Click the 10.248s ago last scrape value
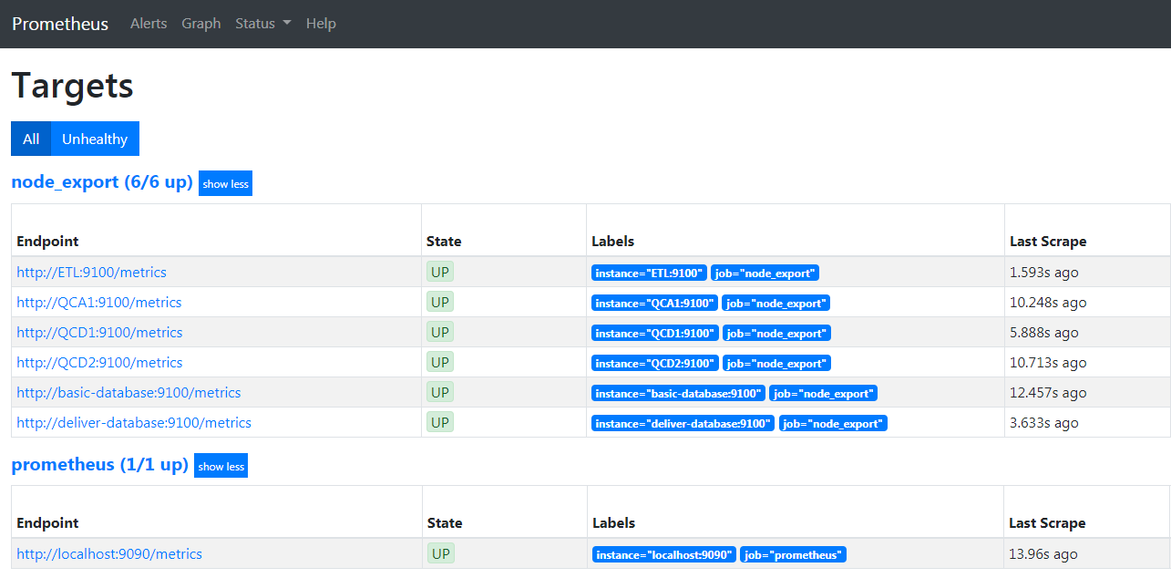Screen dimensions: 1171x578 point(1048,302)
